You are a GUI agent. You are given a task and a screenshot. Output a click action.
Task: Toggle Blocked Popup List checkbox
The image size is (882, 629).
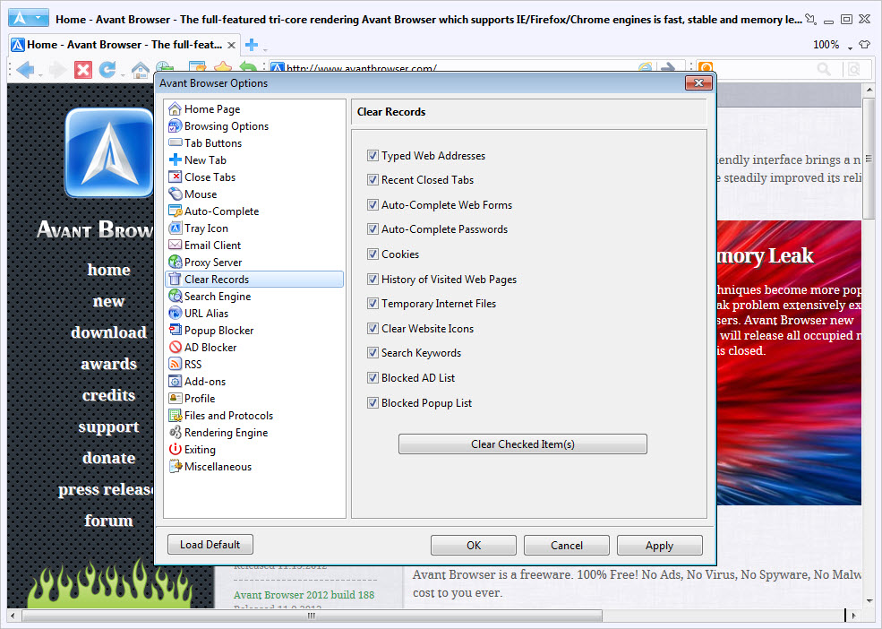click(372, 402)
